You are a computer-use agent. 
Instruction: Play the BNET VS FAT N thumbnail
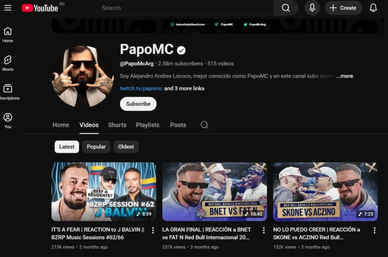click(214, 191)
